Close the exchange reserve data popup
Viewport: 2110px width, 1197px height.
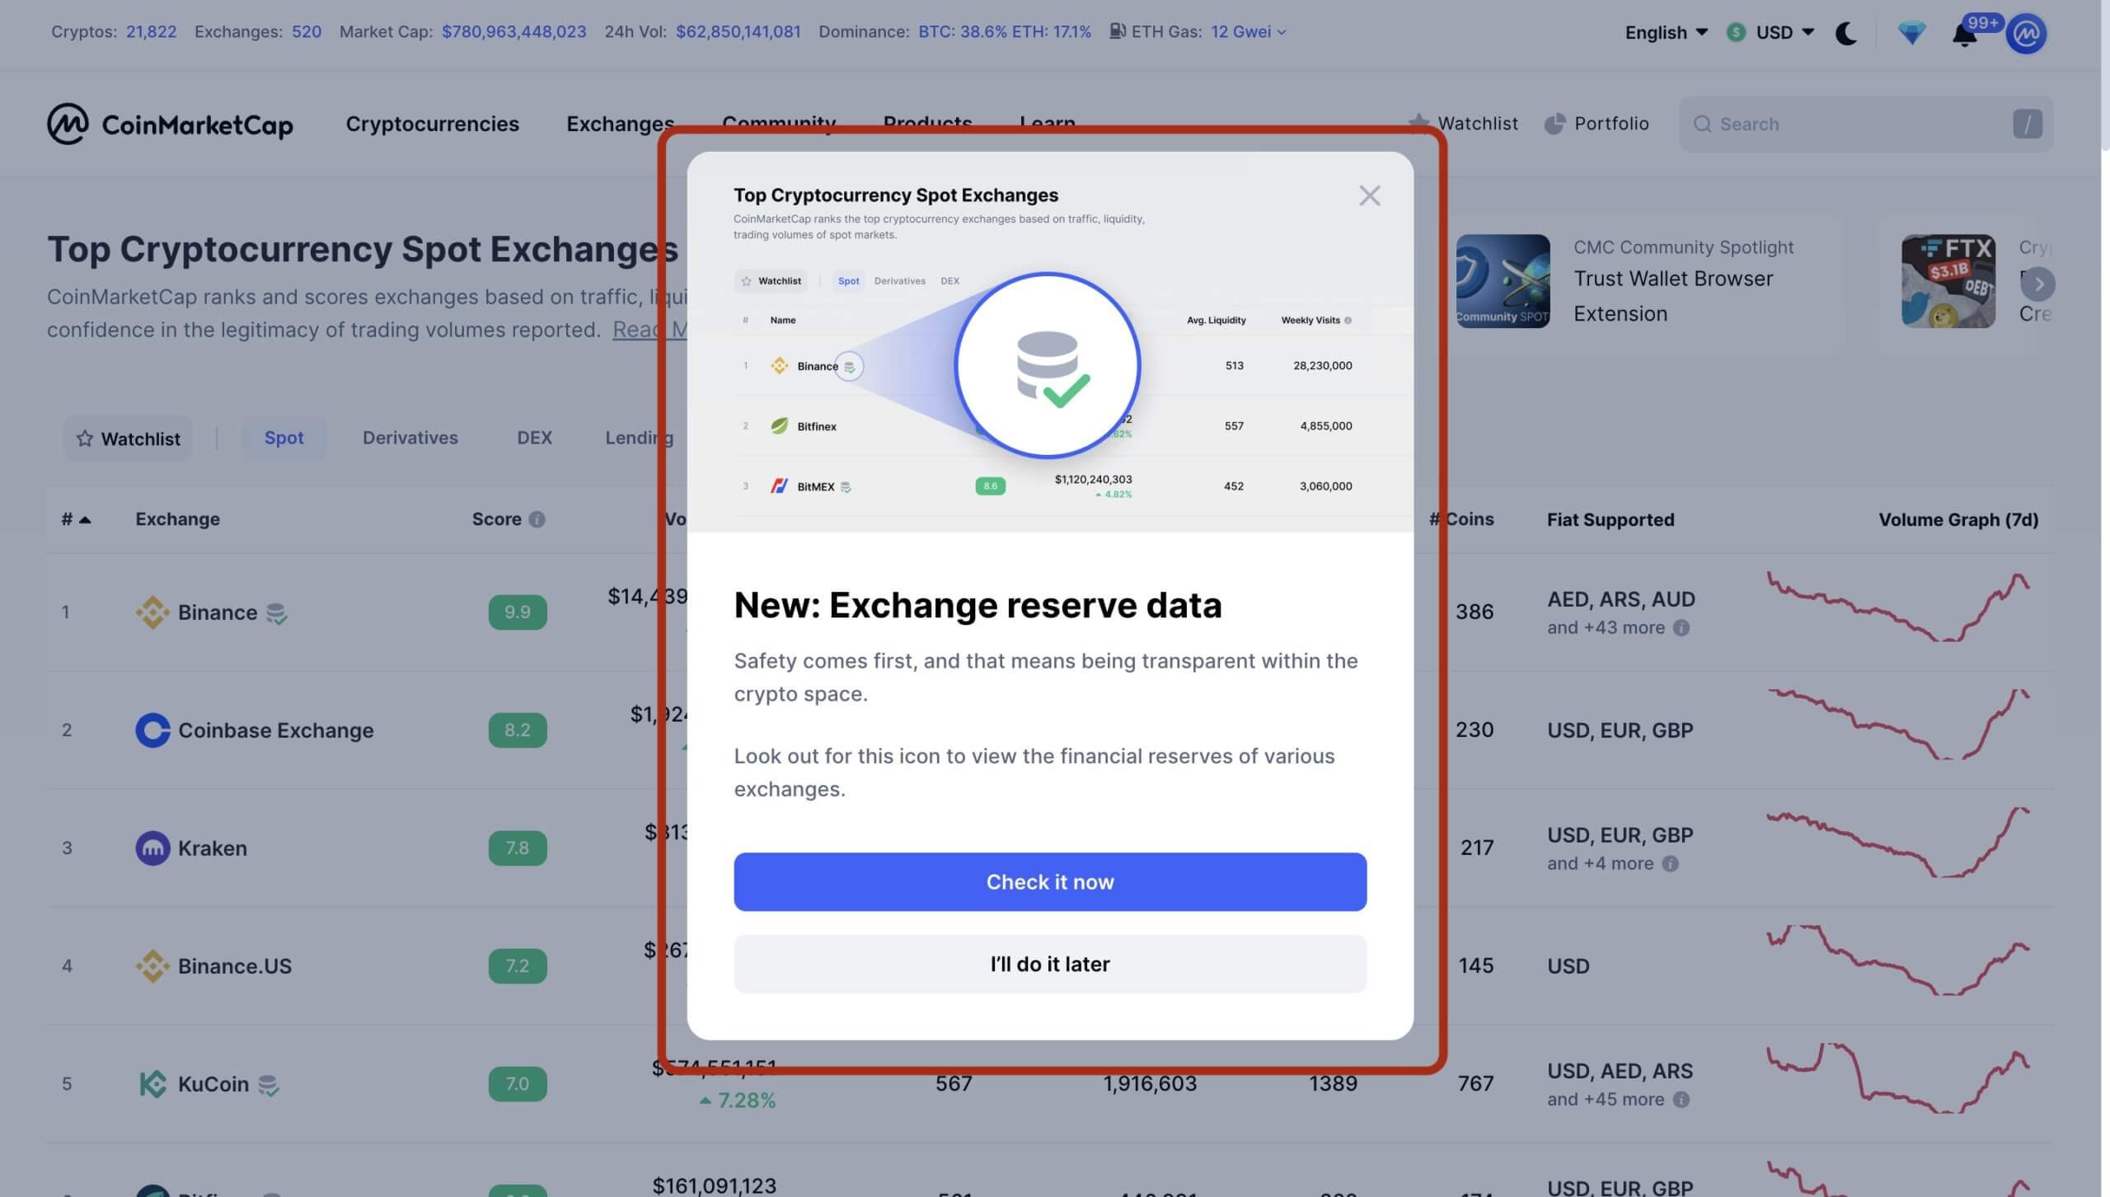pos(1369,195)
